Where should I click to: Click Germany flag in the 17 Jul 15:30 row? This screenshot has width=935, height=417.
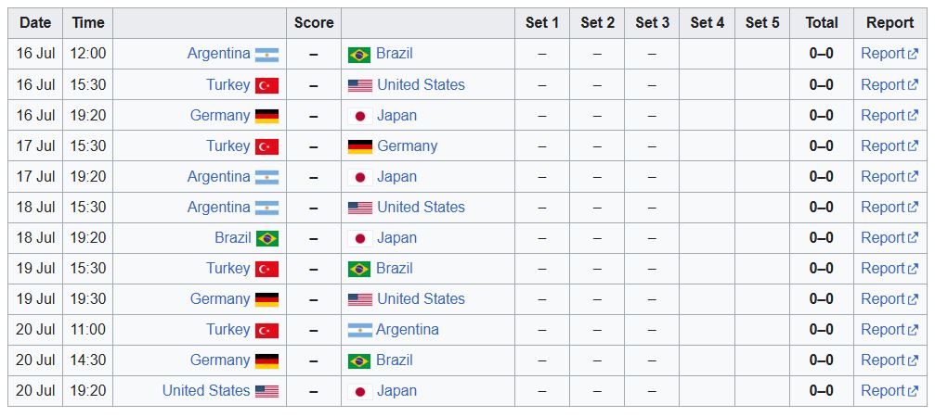pyautogui.click(x=359, y=146)
